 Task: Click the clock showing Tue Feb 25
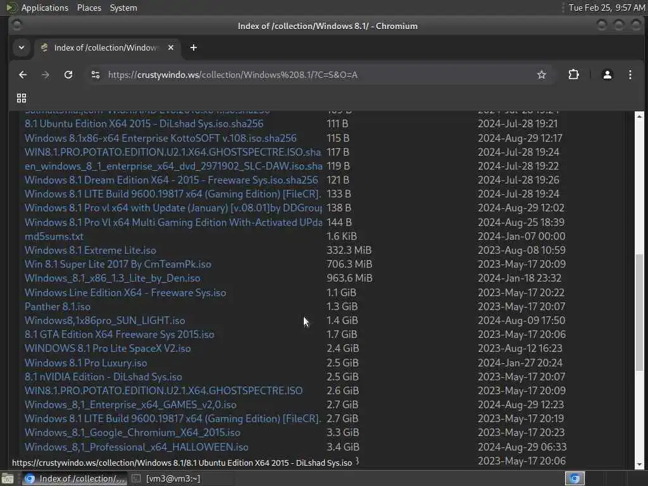[606, 8]
